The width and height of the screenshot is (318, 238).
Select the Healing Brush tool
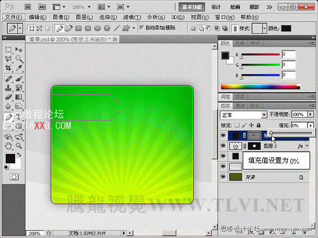pyautogui.click(x=8, y=79)
